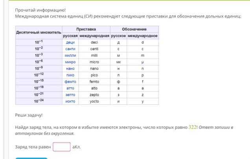Click the 'Прочитай информацию!' heading text
The width and height of the screenshot is (250, 159).
[x=40, y=10]
